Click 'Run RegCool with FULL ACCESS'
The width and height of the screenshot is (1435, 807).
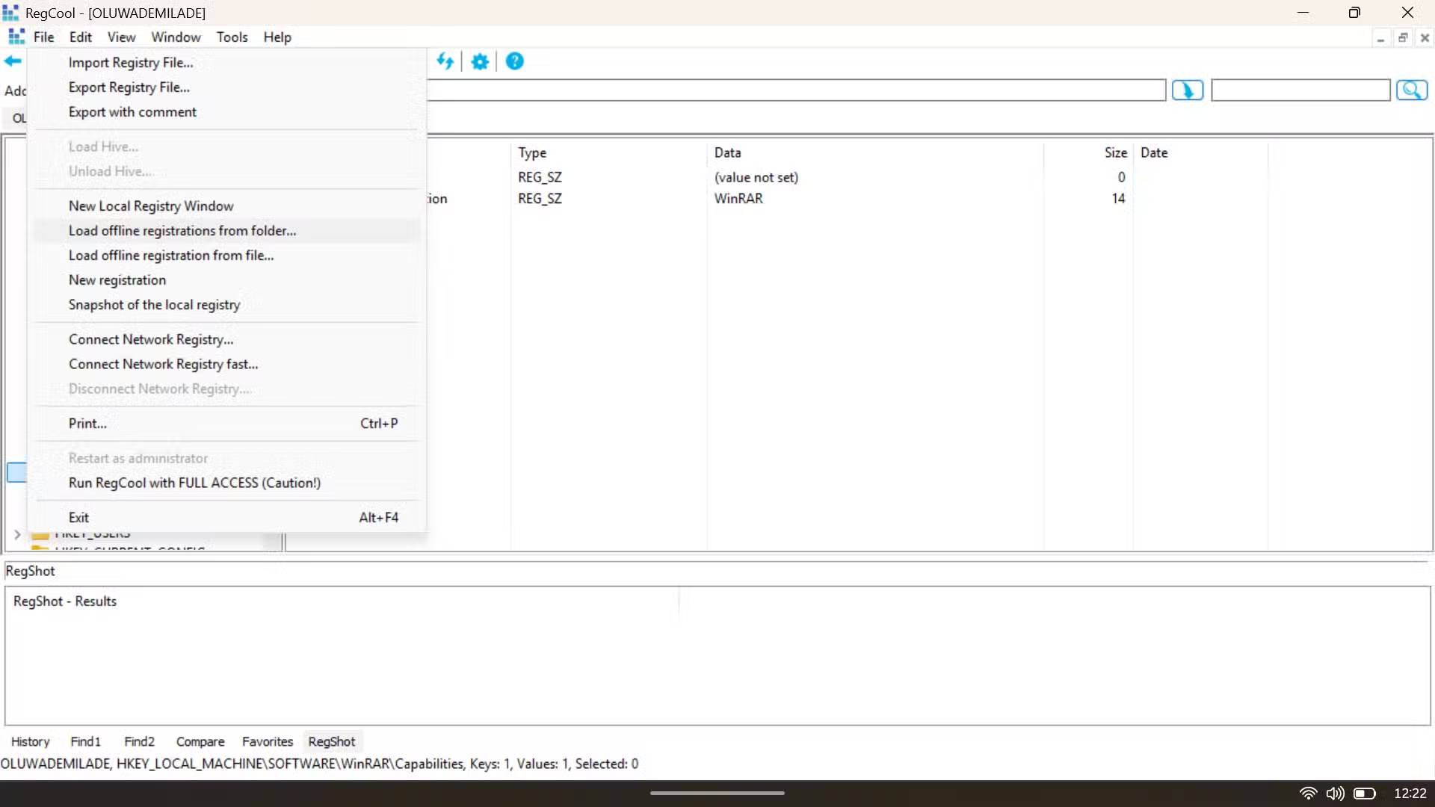click(194, 483)
